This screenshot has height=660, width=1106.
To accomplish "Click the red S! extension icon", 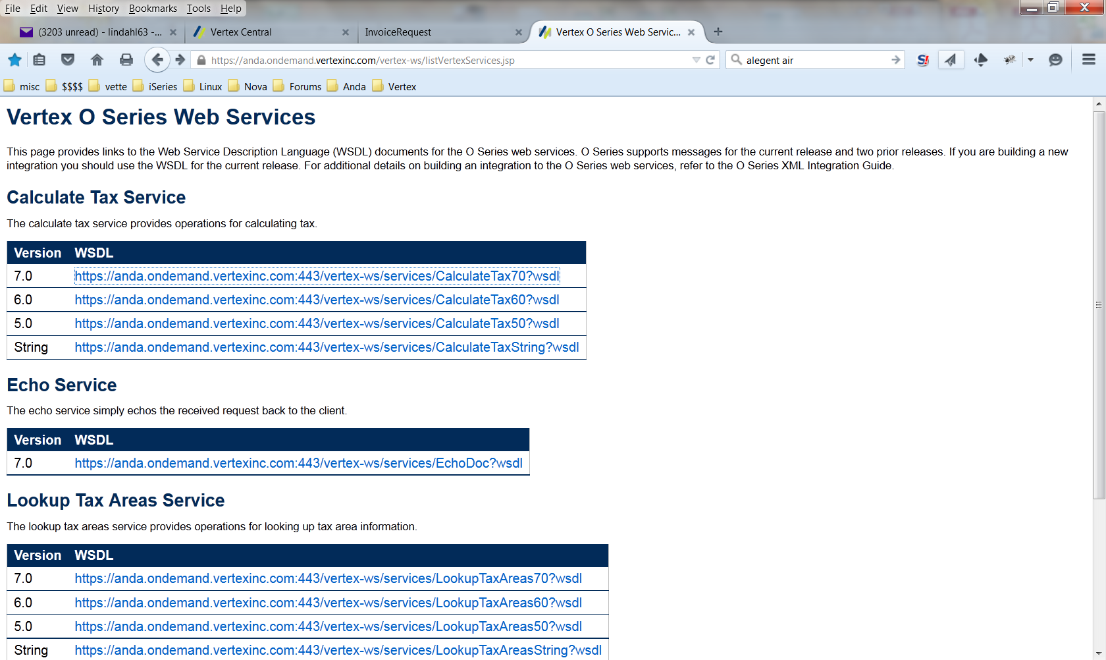I will [x=923, y=60].
